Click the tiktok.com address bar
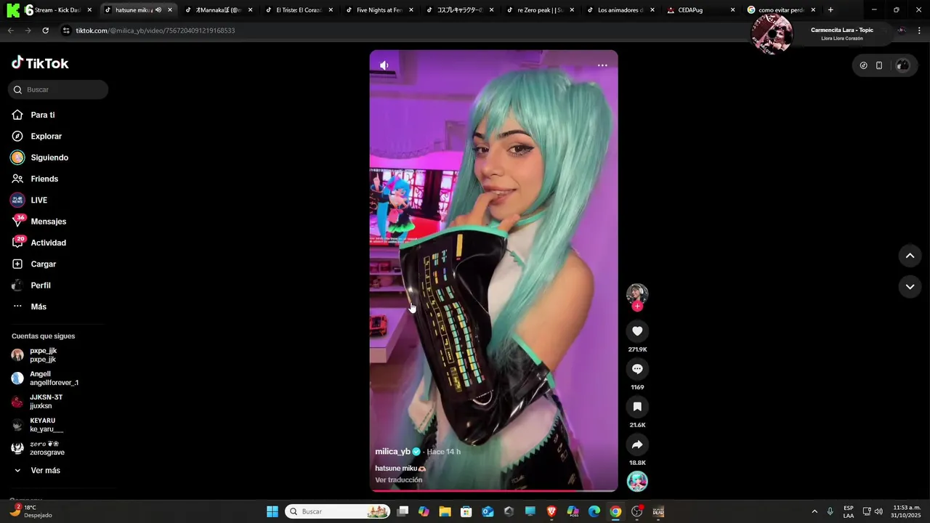Viewport: 930px width, 523px height. point(407,31)
